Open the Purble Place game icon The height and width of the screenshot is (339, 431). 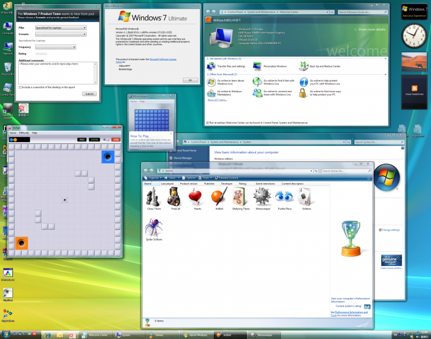pyautogui.click(x=284, y=198)
